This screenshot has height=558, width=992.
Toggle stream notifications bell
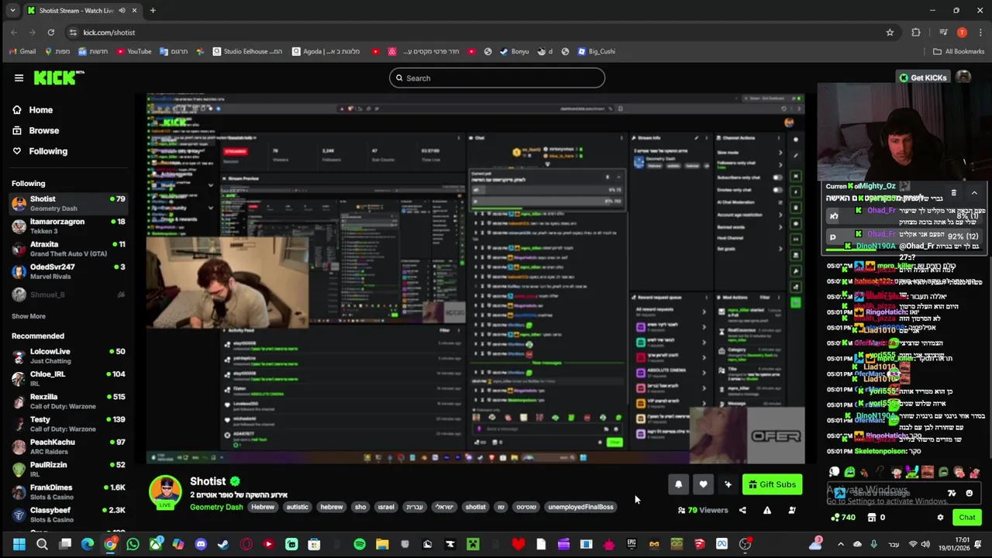click(x=678, y=484)
